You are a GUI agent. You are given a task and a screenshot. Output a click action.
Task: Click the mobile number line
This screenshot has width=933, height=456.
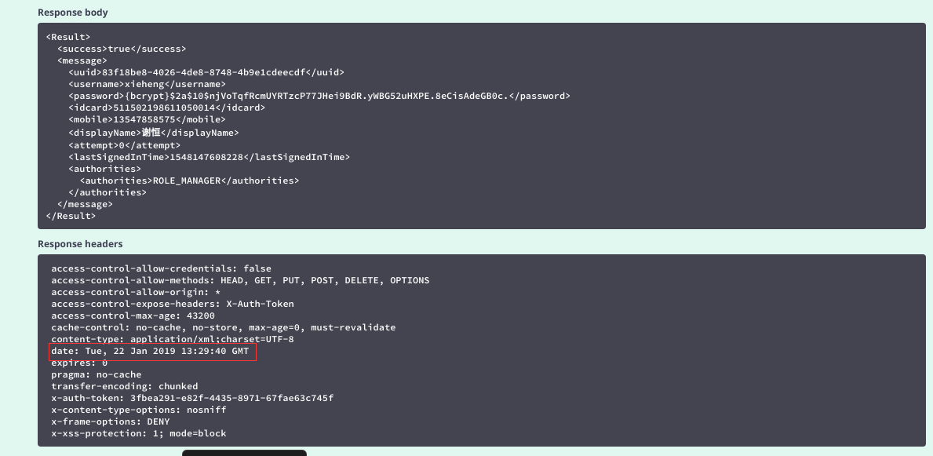click(x=147, y=119)
